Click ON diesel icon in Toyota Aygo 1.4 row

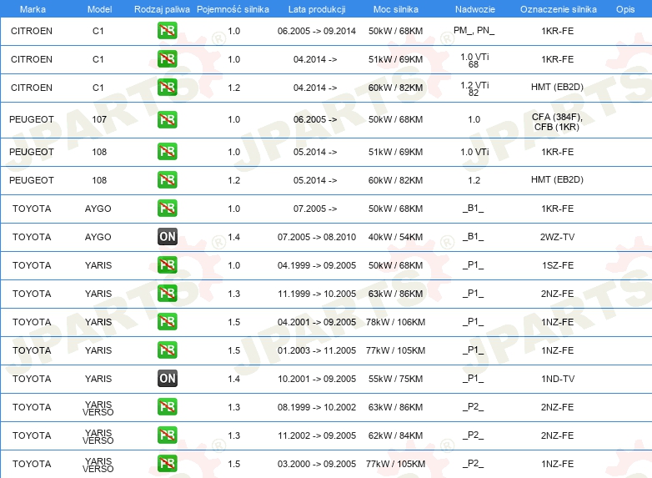pyautogui.click(x=167, y=237)
